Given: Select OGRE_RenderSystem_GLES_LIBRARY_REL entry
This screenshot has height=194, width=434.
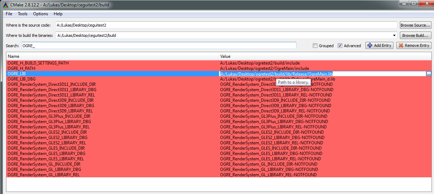Looking at the screenshot, I should tap(45, 159).
